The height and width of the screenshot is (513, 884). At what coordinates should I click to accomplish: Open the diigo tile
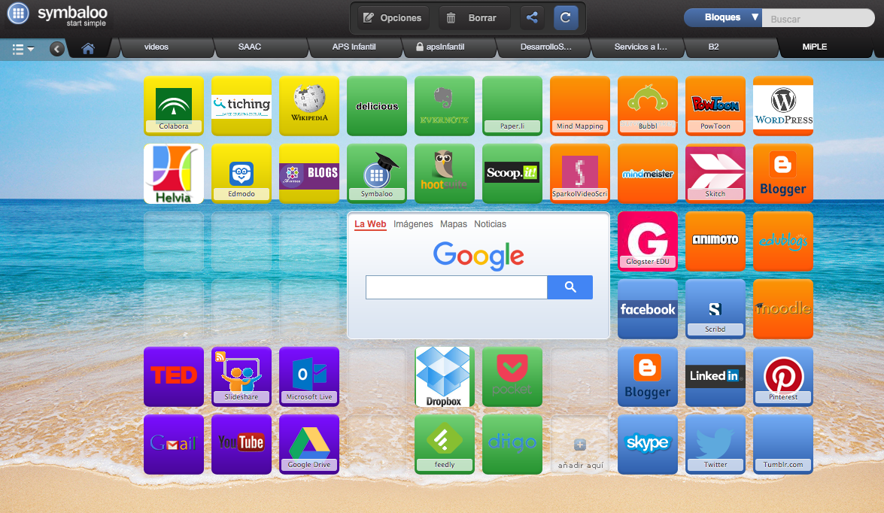pos(512,445)
